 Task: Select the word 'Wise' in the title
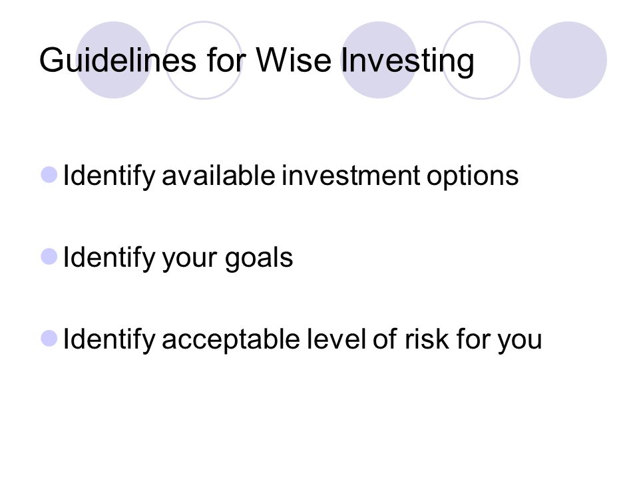[294, 61]
